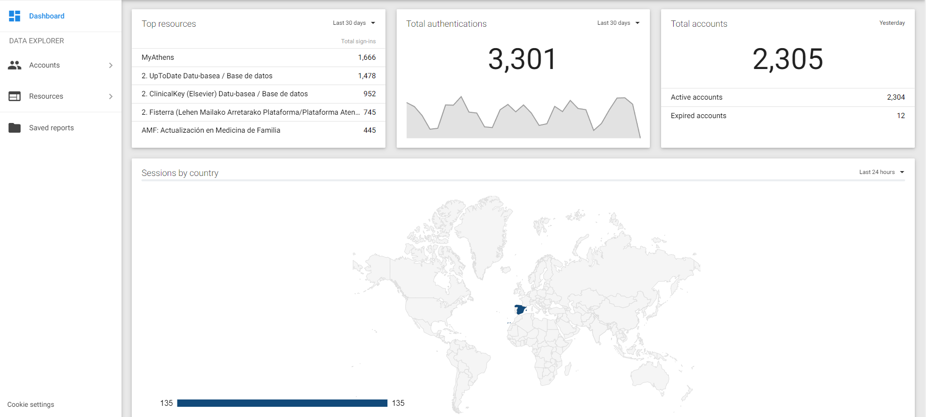Click dropdown arrow in Top resources card

[373, 23]
